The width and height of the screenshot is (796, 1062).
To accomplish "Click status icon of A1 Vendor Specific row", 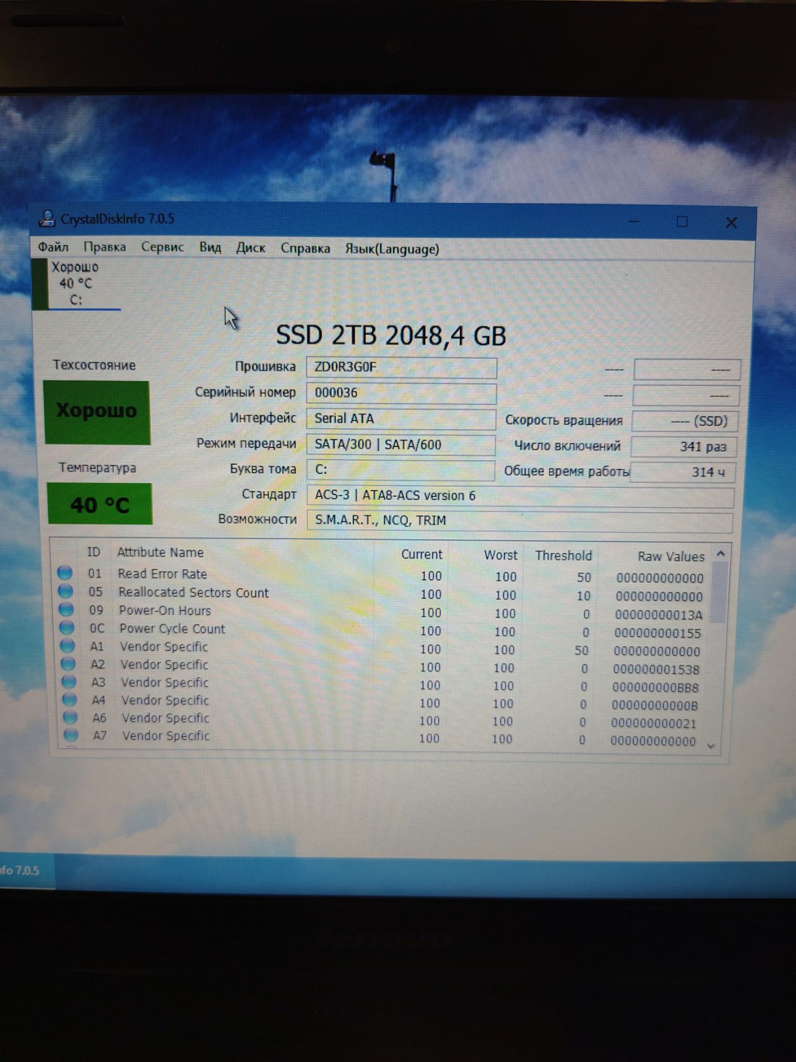I will pos(68,646).
